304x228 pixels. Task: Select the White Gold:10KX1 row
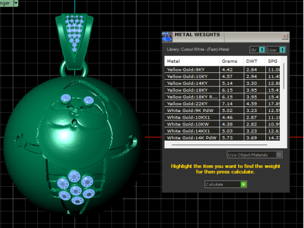point(222,117)
